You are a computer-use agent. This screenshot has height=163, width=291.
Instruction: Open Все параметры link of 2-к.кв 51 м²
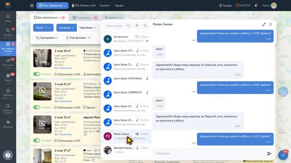click(x=63, y=101)
